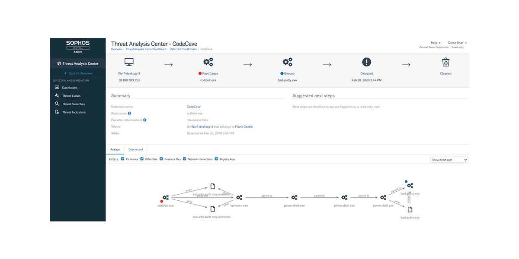The height and width of the screenshot is (259, 519).
Task: Click the Back to Overview link
Action: coord(80,73)
